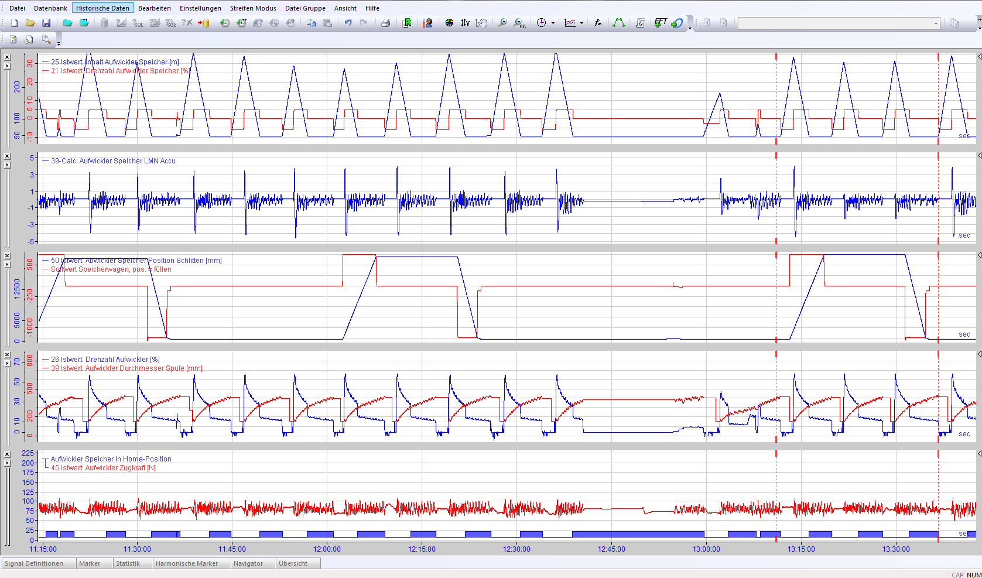Click the color wheel icon
The height and width of the screenshot is (578, 982).
[x=449, y=23]
